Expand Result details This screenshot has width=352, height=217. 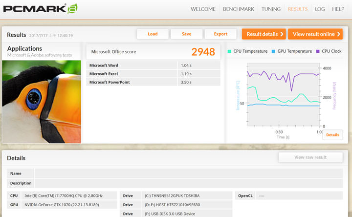pyautogui.click(x=264, y=34)
